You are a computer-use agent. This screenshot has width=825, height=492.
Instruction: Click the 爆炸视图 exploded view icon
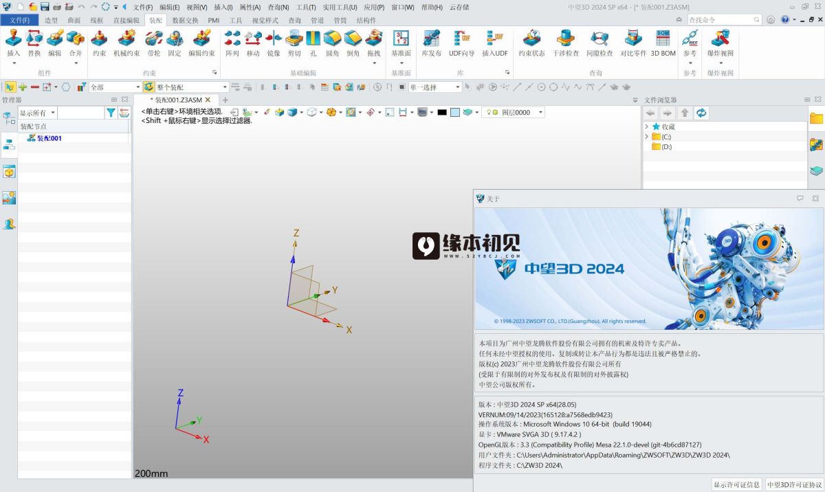[720, 38]
